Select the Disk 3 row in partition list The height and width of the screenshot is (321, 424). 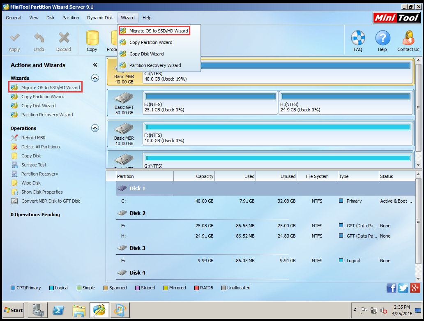[266, 248]
